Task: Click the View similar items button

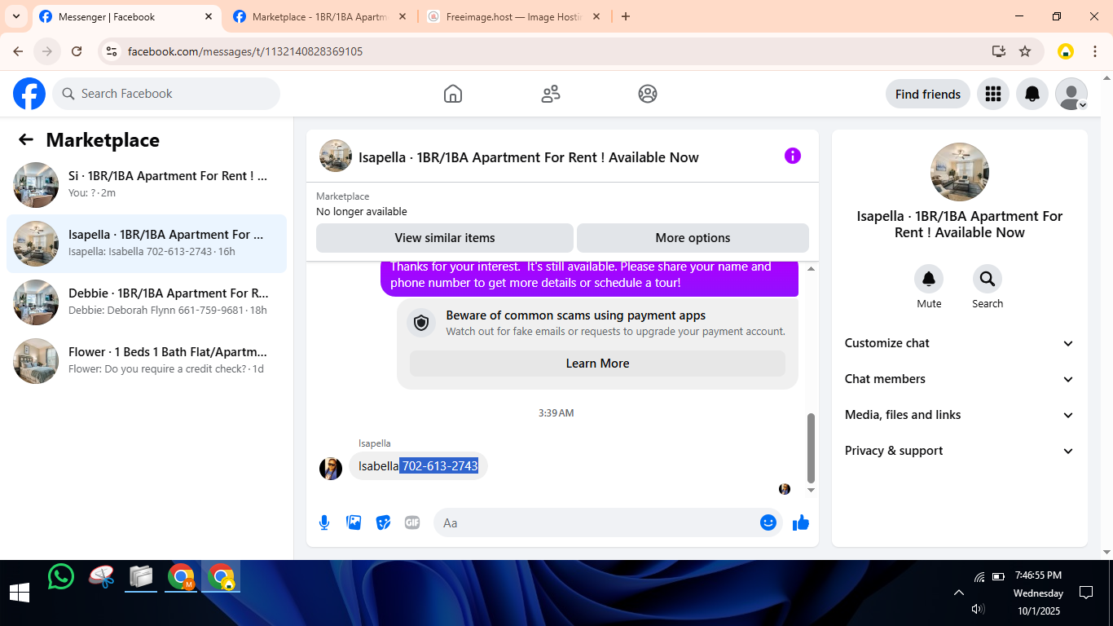Action: tap(445, 238)
